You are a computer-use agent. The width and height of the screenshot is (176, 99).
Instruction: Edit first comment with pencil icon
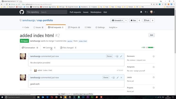click(121, 56)
